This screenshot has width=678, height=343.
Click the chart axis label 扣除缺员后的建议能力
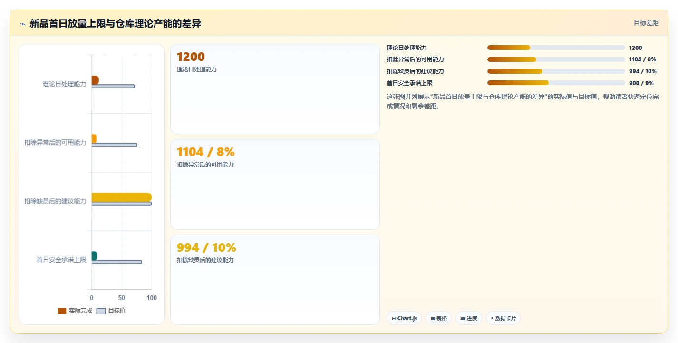pyautogui.click(x=56, y=201)
